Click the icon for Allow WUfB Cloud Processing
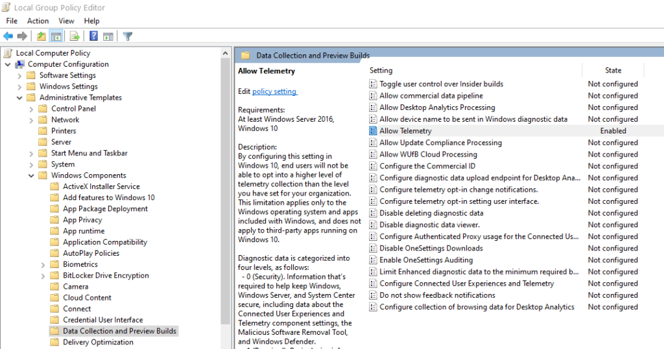The height and width of the screenshot is (349, 664). 373,154
